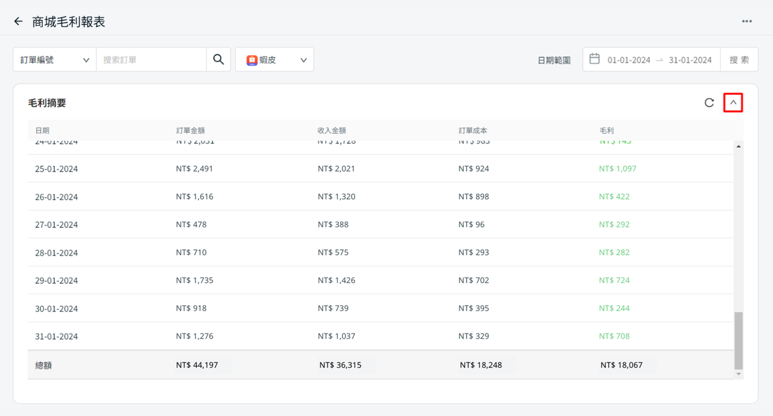Image resolution: width=773 pixels, height=416 pixels.
Task: Click the 日期 column header
Action: (42, 130)
